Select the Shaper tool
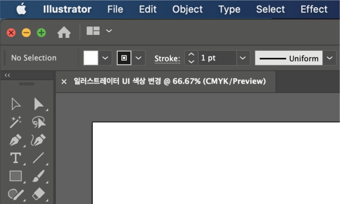340x204 pixels. (x=15, y=194)
